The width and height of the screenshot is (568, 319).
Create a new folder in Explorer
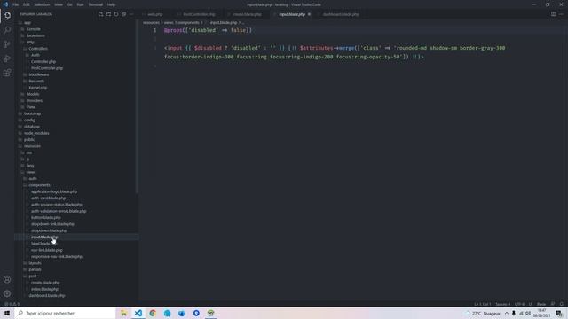pos(108,14)
